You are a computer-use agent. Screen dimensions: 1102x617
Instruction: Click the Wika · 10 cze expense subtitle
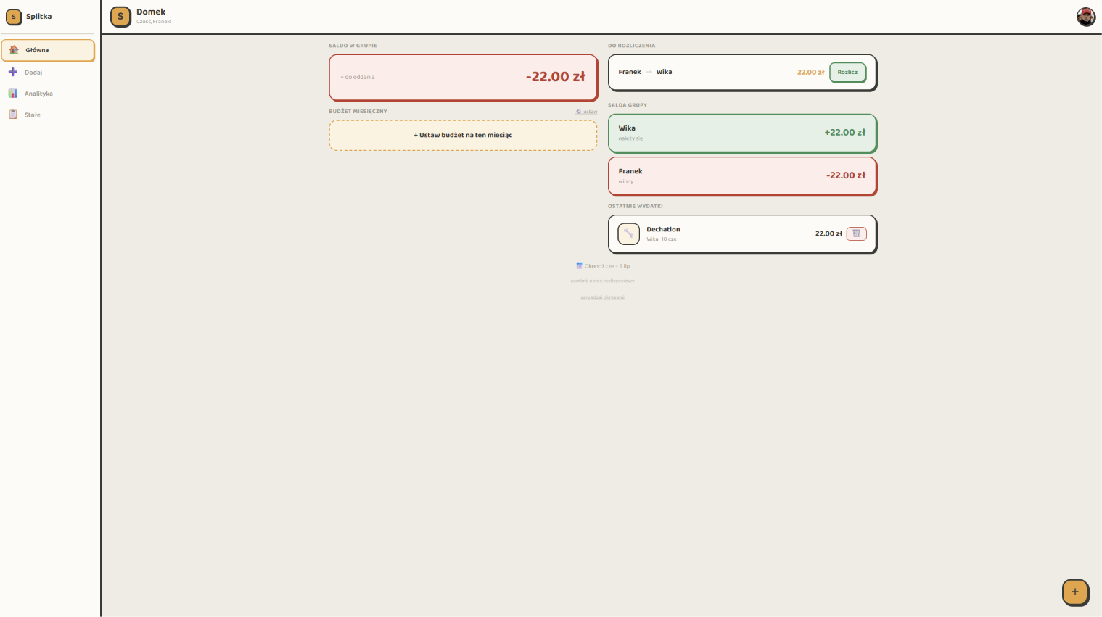click(662, 239)
